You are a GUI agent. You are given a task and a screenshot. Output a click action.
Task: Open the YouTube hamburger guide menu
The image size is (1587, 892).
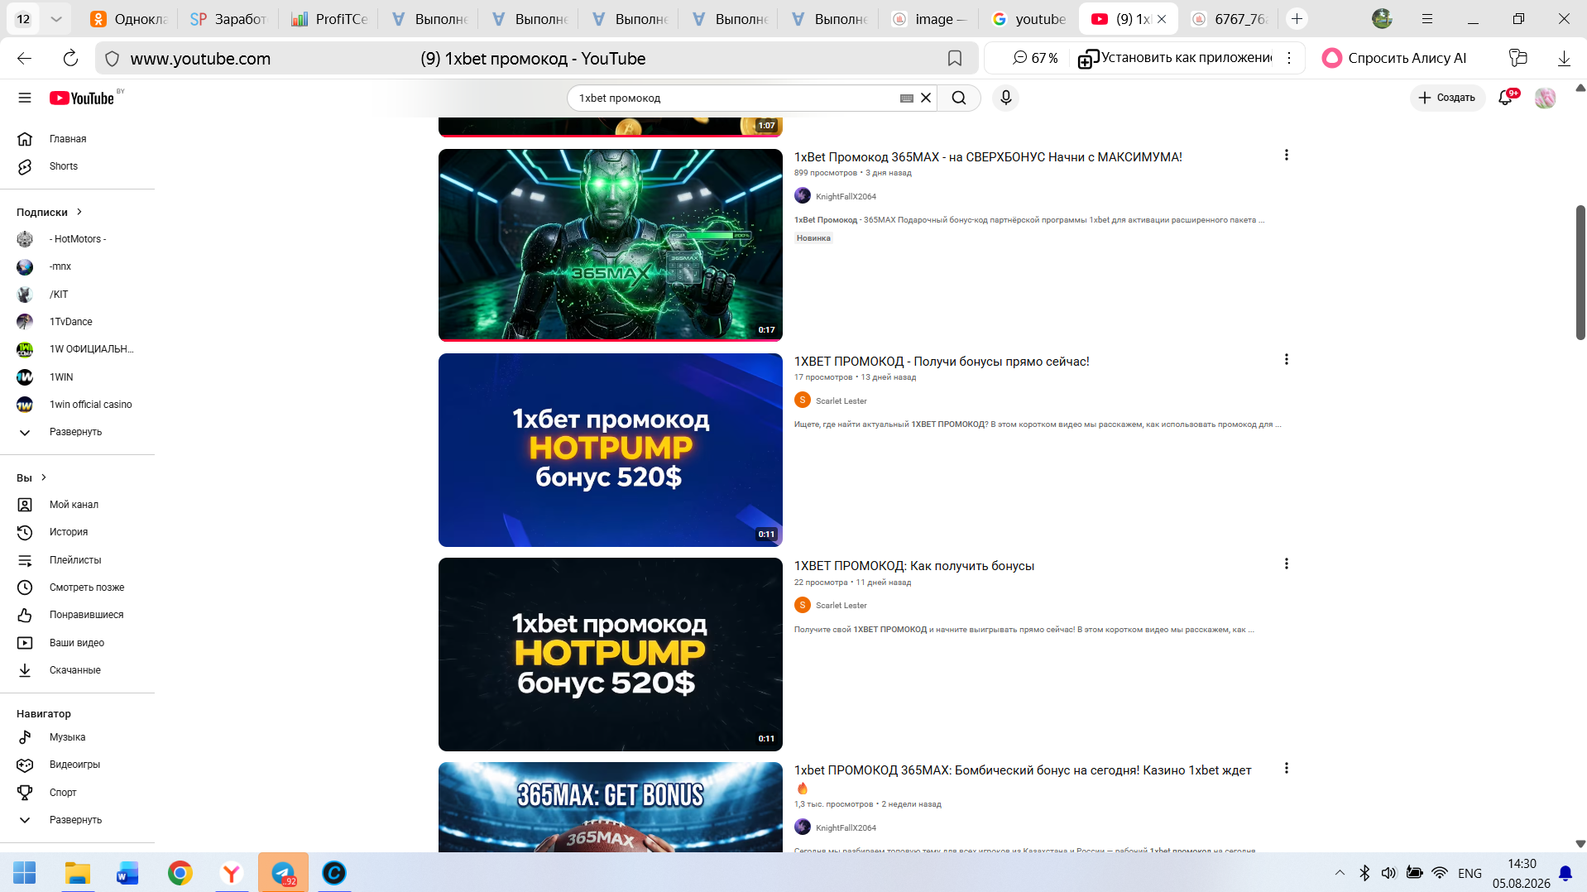pos(25,98)
